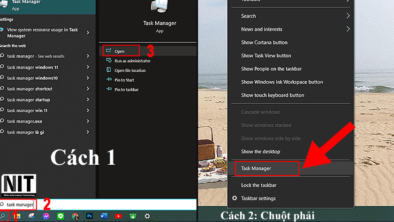The height and width of the screenshot is (222, 394).
Task: Click the gear icon beside Taskbar settings
Action: pyautogui.click(x=235, y=198)
